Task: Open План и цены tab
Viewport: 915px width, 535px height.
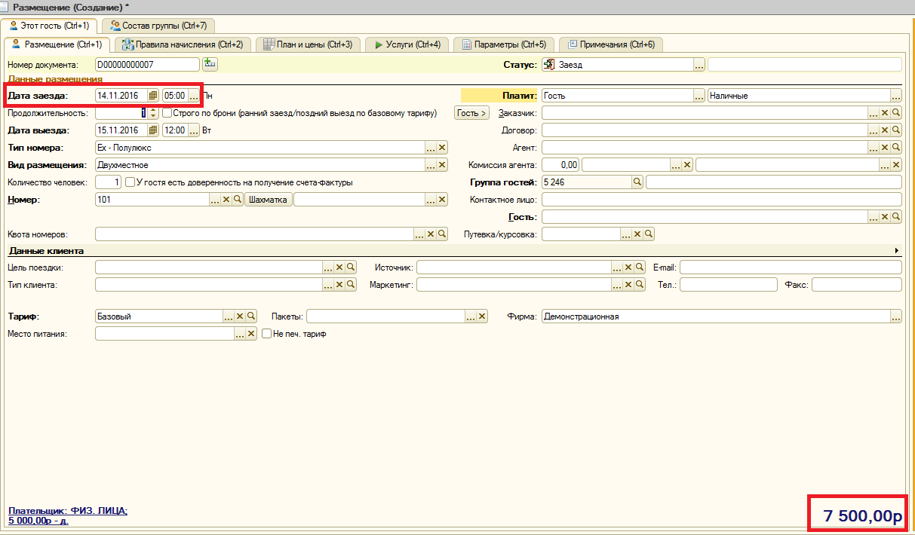Action: 308,44
